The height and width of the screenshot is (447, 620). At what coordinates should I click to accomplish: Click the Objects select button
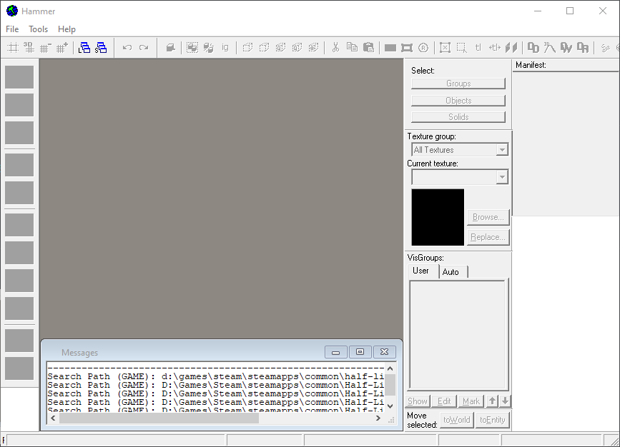(458, 101)
